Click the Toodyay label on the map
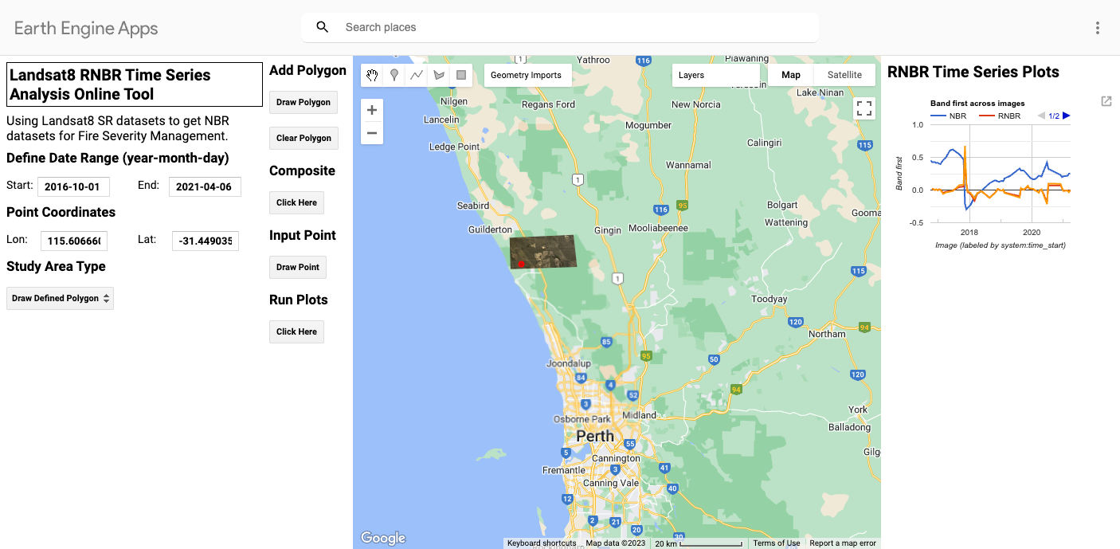This screenshot has width=1120, height=549. point(770,299)
